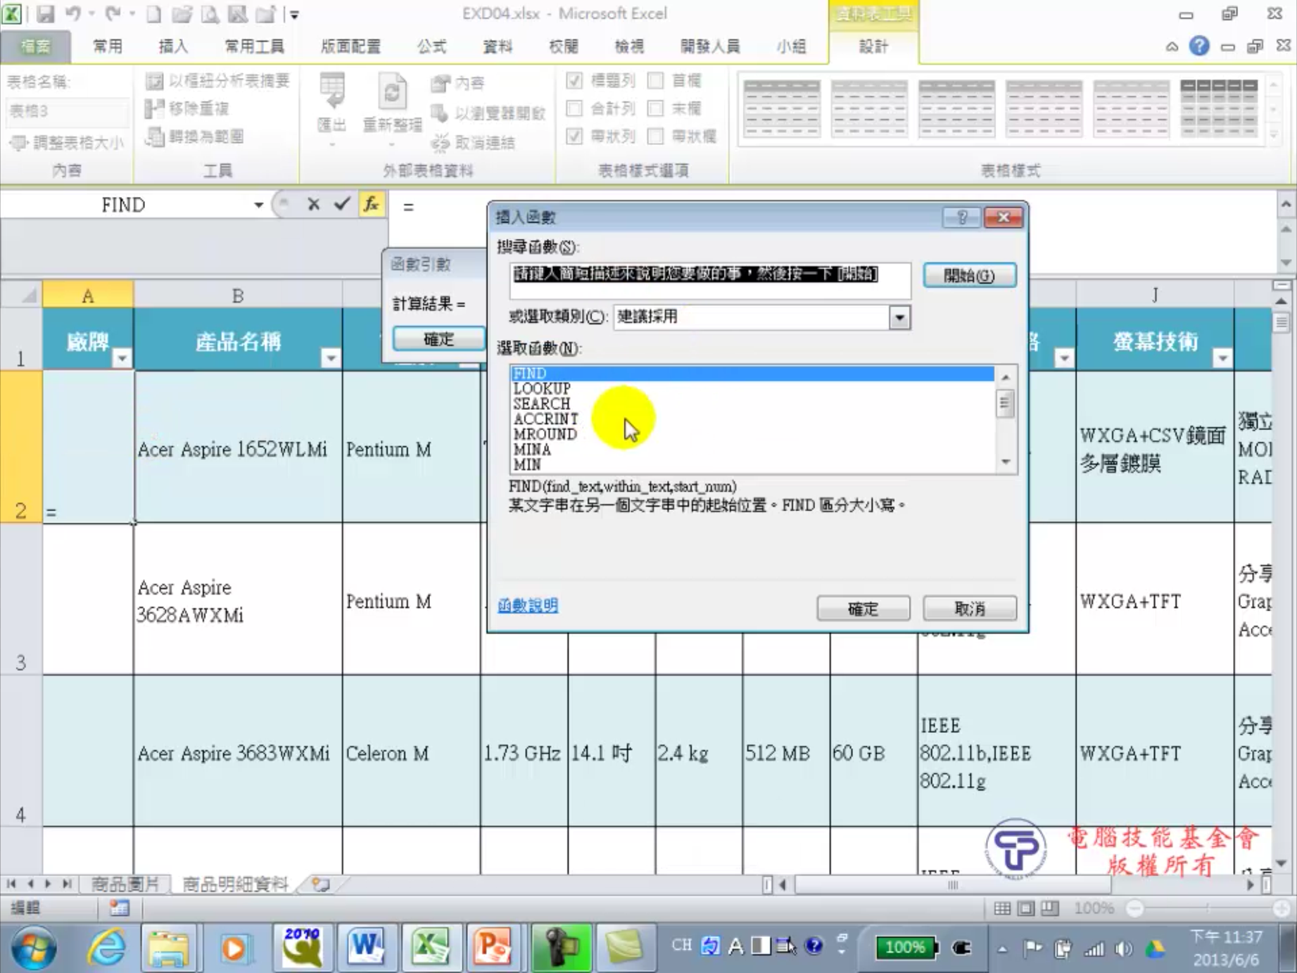Expand the table styles gallery more arrow
Image resolution: width=1297 pixels, height=973 pixels.
click(1274, 136)
